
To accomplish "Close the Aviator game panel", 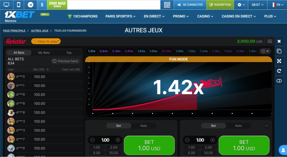I will tap(279, 41).
